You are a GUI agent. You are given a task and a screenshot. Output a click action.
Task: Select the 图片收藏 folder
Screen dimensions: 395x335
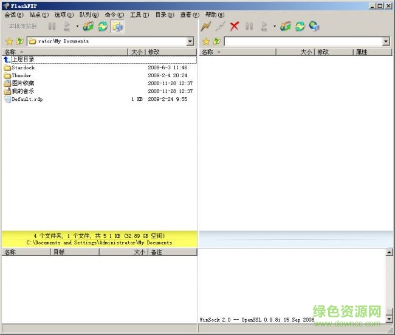[100, 83]
